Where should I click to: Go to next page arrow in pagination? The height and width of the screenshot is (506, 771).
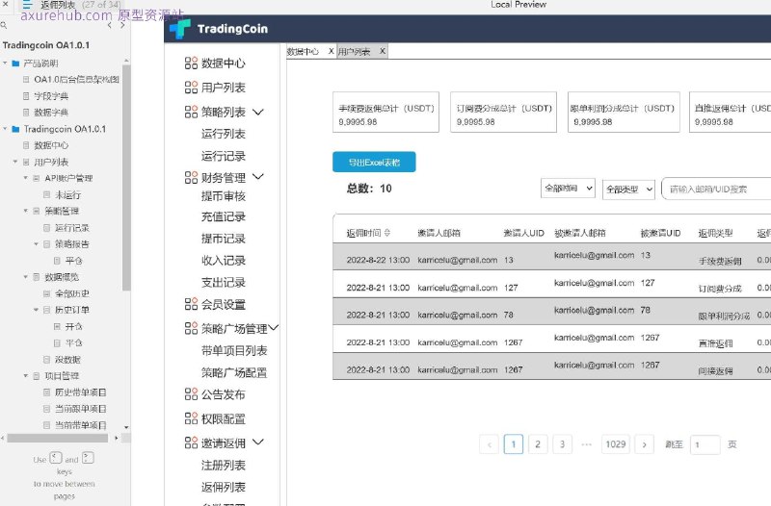(645, 444)
